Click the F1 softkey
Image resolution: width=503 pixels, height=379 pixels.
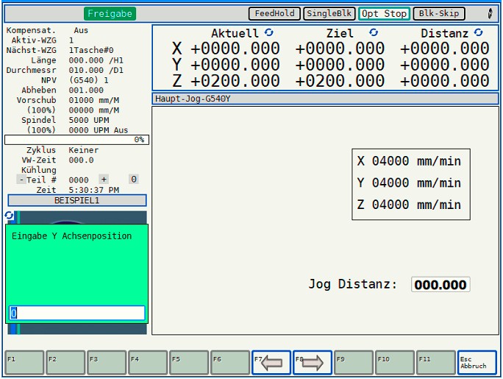[x=24, y=363]
